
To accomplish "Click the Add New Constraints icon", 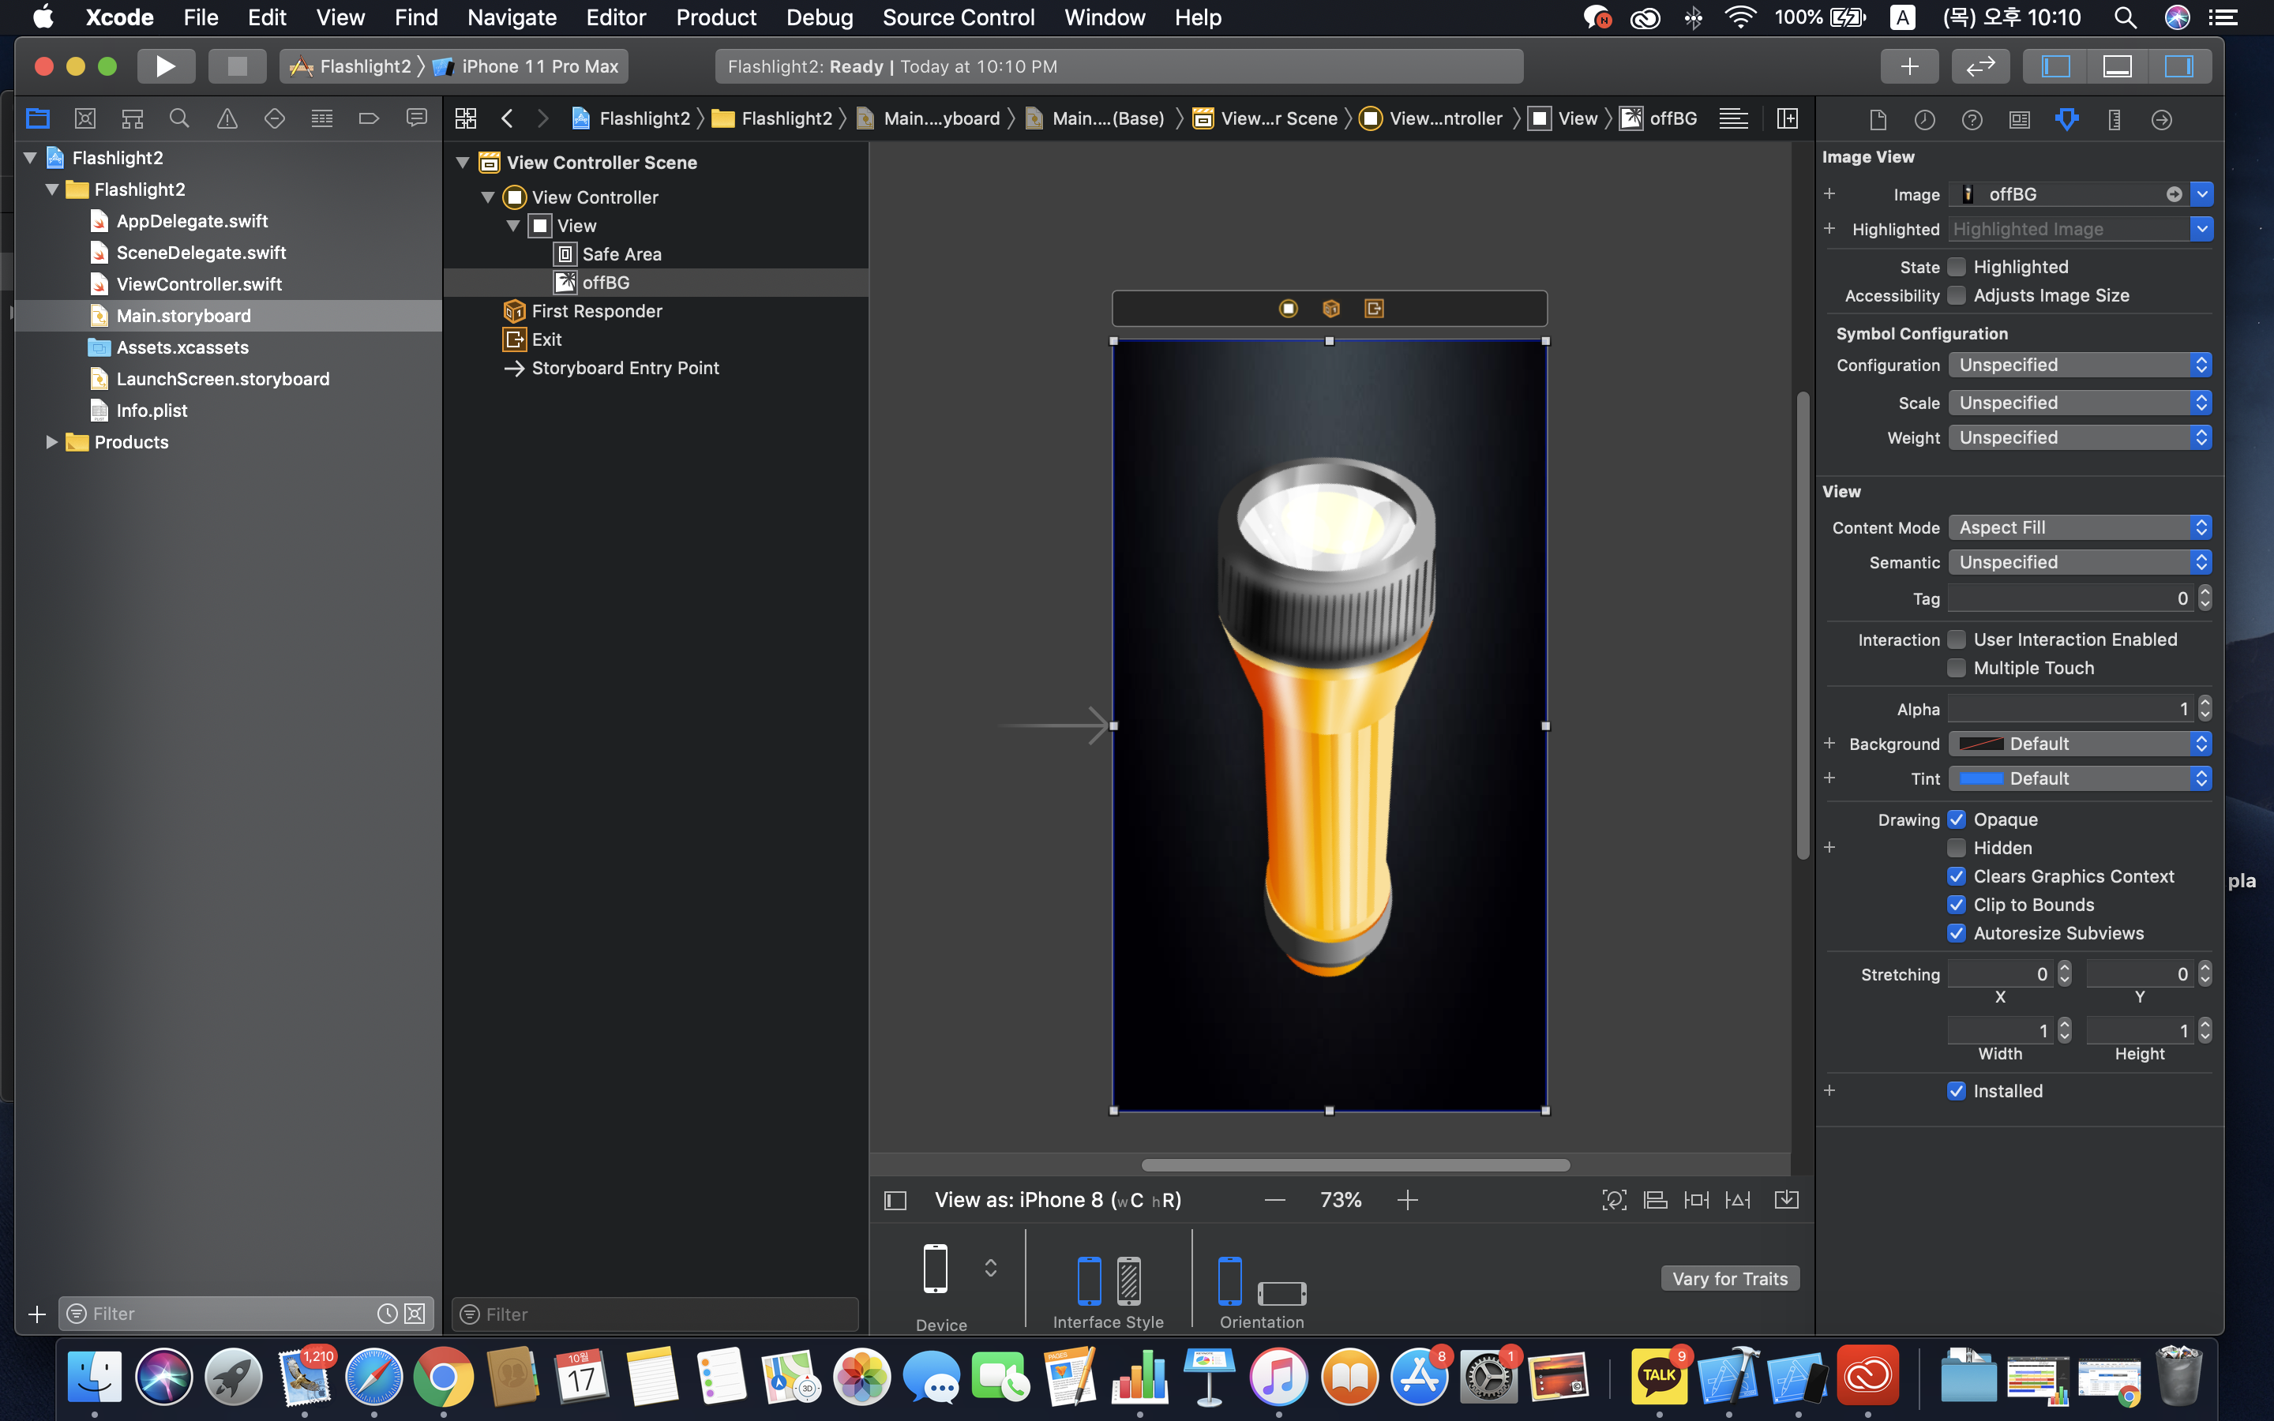I will pyautogui.click(x=1696, y=1200).
